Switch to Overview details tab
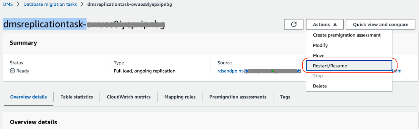The height and width of the screenshot is (129, 419). [x=28, y=97]
